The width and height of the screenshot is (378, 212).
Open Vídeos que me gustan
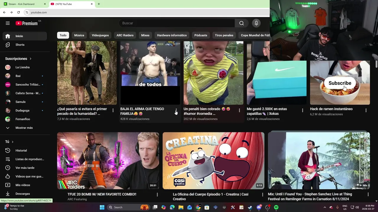pyautogui.click(x=25, y=176)
